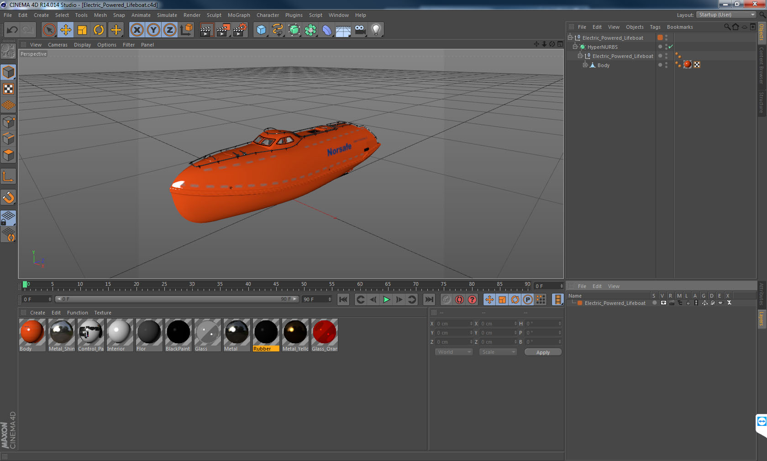Open the Layout dropdown Startup (User)
767x461 pixels.
point(726,15)
